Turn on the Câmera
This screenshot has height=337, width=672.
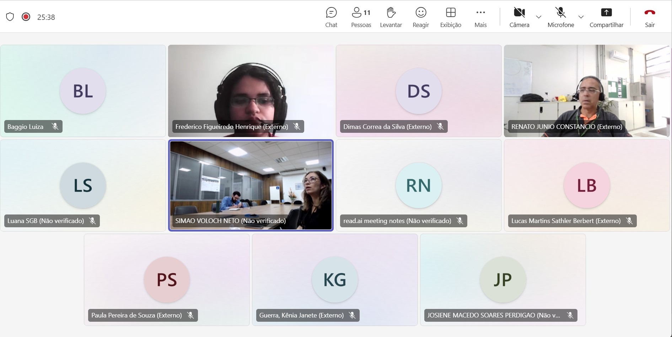pyautogui.click(x=519, y=17)
